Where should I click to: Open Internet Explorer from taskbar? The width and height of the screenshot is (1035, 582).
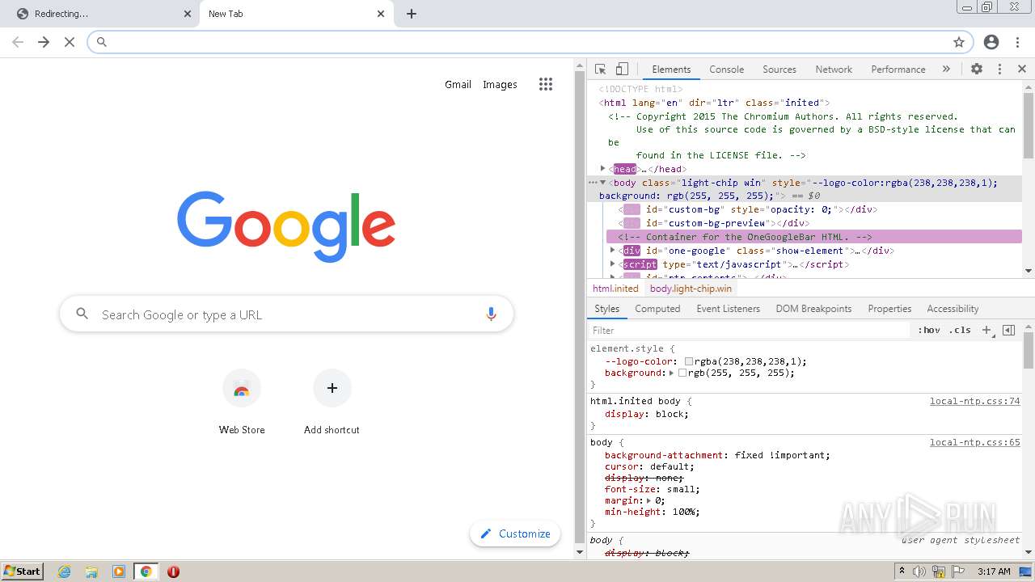tap(65, 571)
